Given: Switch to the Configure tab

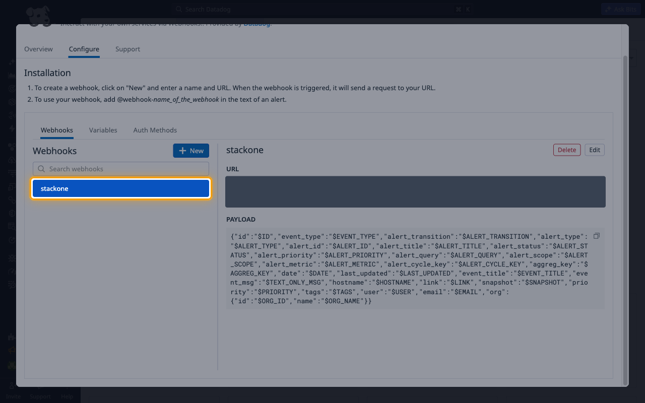Looking at the screenshot, I should 84,49.
